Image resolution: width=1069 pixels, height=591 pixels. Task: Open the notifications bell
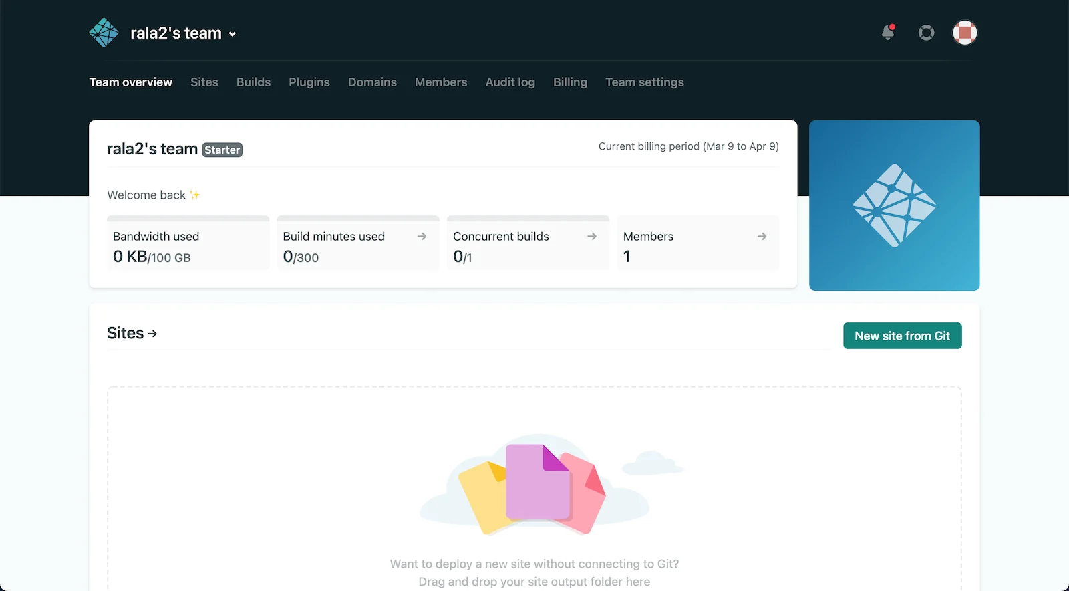point(888,32)
